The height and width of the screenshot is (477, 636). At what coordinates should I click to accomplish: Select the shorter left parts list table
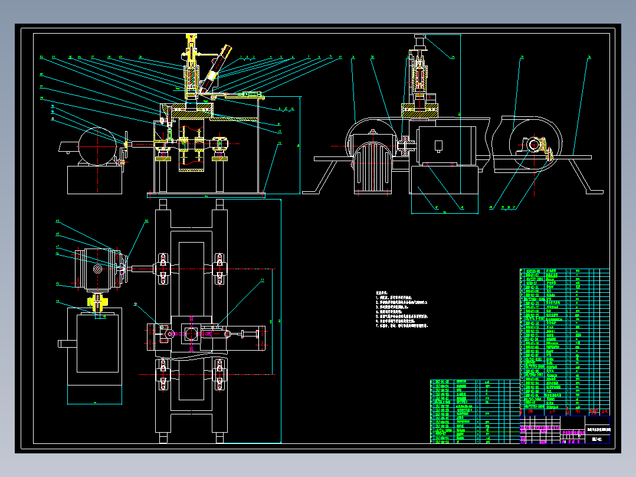click(475, 411)
